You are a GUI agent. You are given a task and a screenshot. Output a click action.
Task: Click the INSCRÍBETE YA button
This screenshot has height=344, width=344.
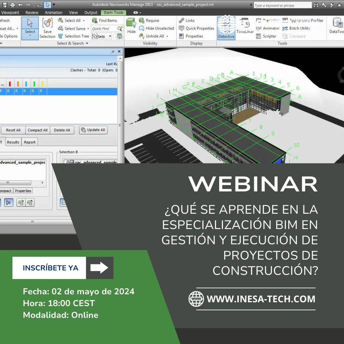point(63,268)
